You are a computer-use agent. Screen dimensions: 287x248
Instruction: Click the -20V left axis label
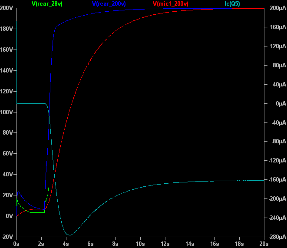pos(7,237)
